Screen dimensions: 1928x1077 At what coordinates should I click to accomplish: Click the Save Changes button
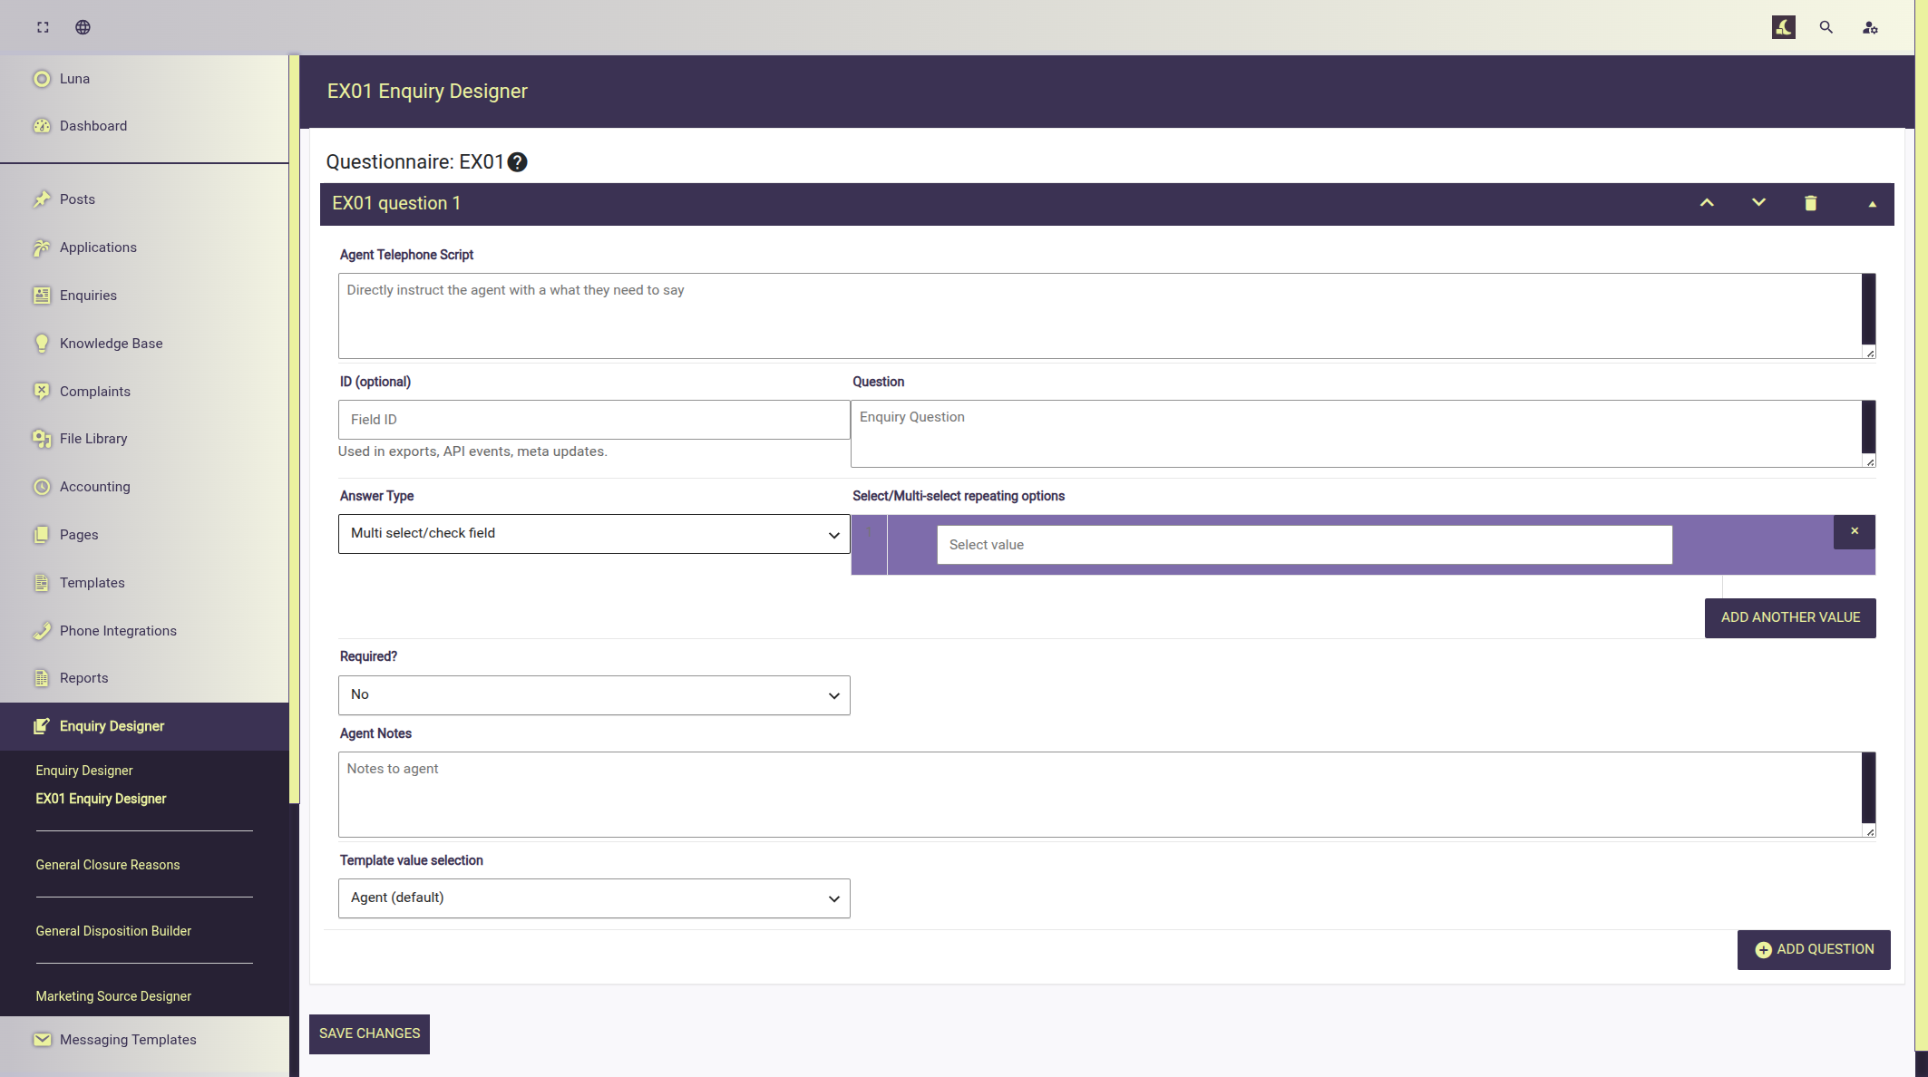[369, 1034]
